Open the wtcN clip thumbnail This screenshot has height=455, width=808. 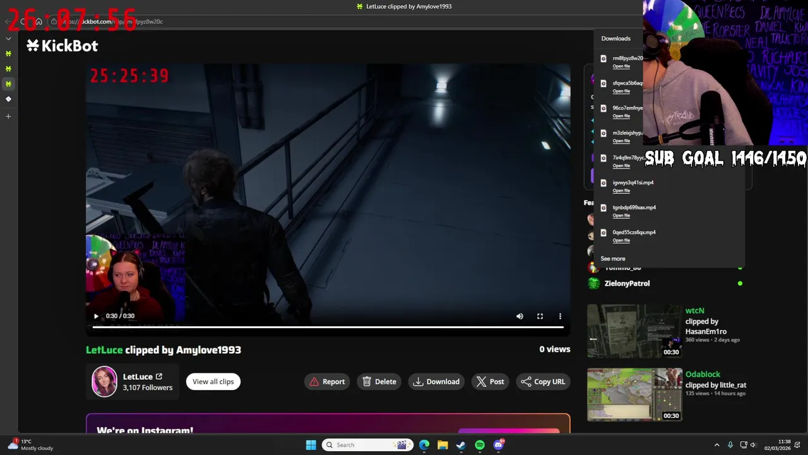point(634,331)
